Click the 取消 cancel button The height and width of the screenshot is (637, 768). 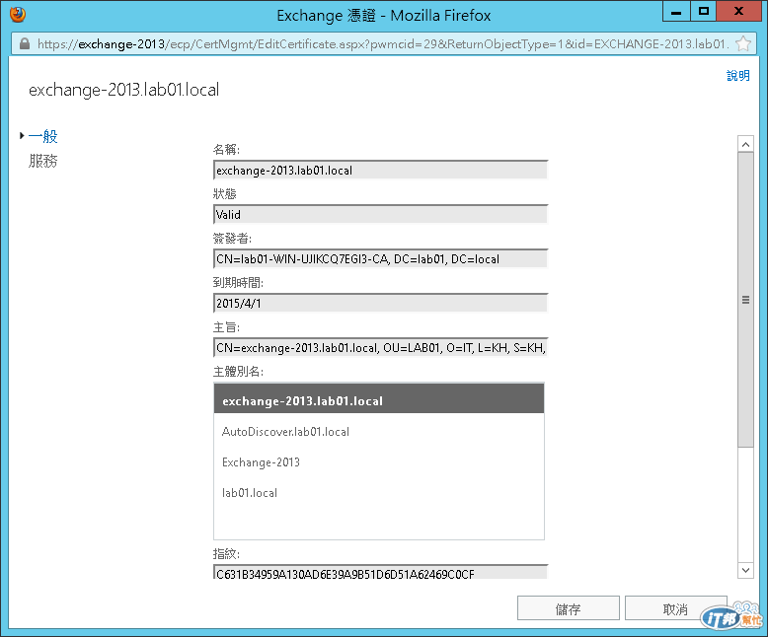[675, 608]
